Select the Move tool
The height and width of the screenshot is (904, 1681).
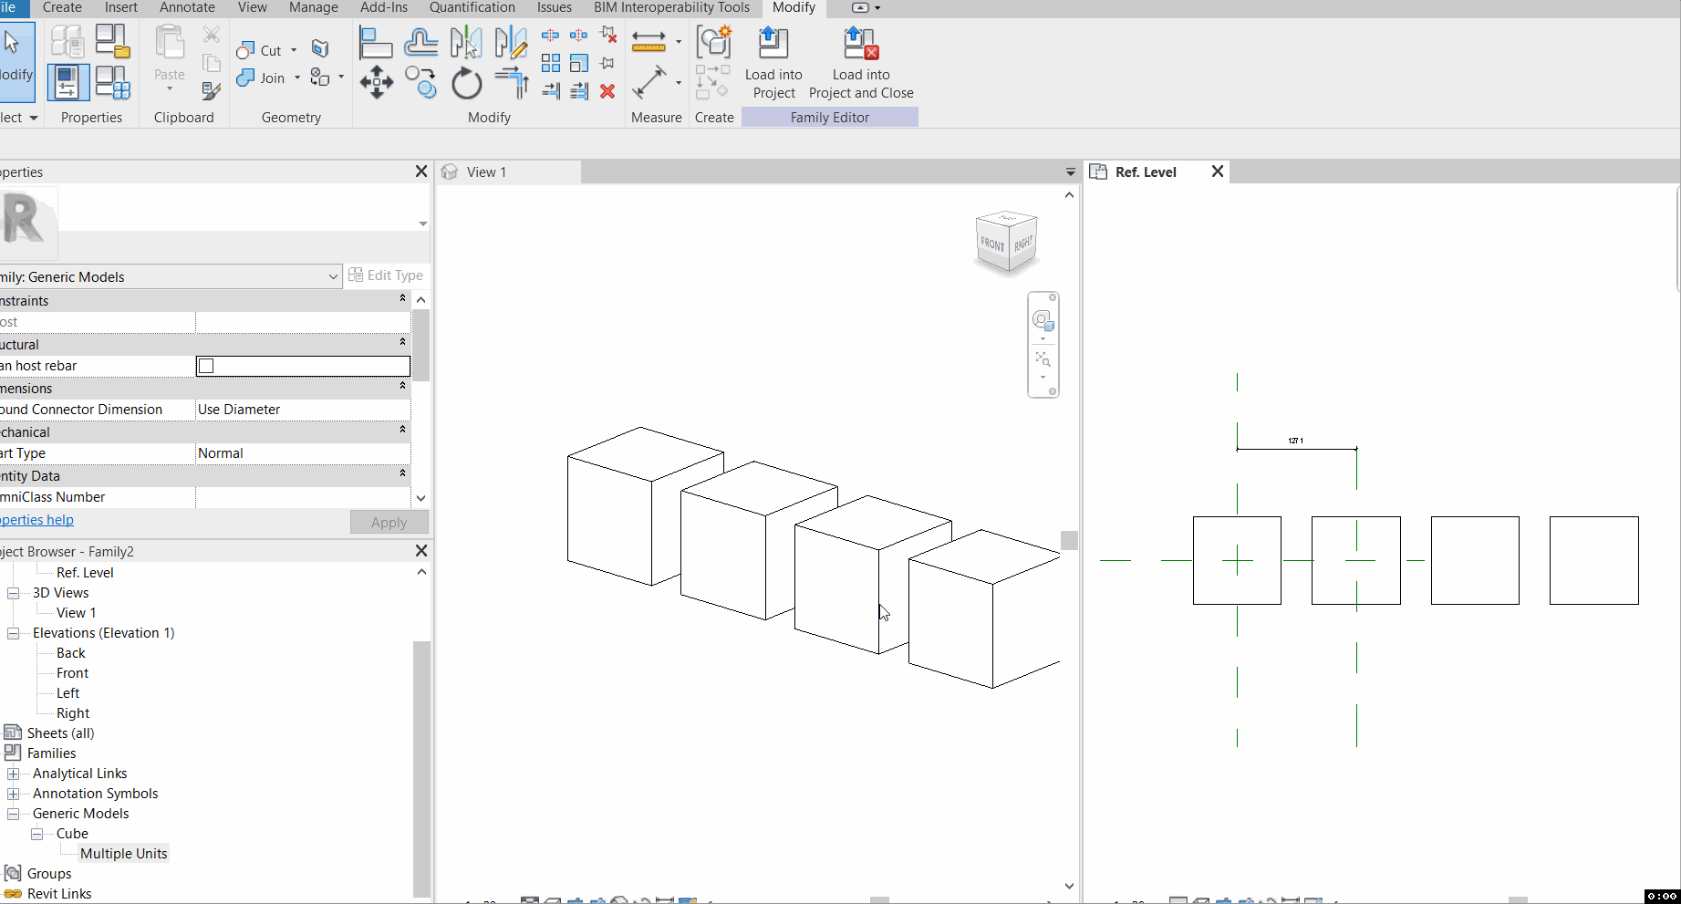[376, 82]
